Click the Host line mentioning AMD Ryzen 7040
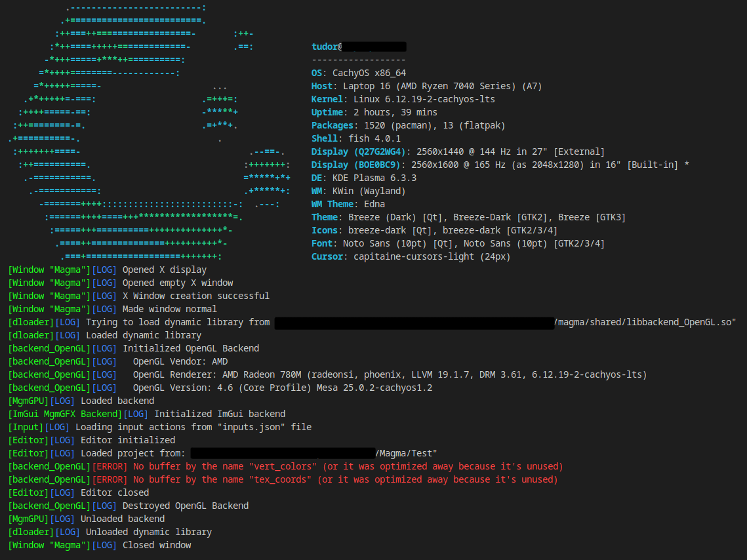 pyautogui.click(x=426, y=86)
